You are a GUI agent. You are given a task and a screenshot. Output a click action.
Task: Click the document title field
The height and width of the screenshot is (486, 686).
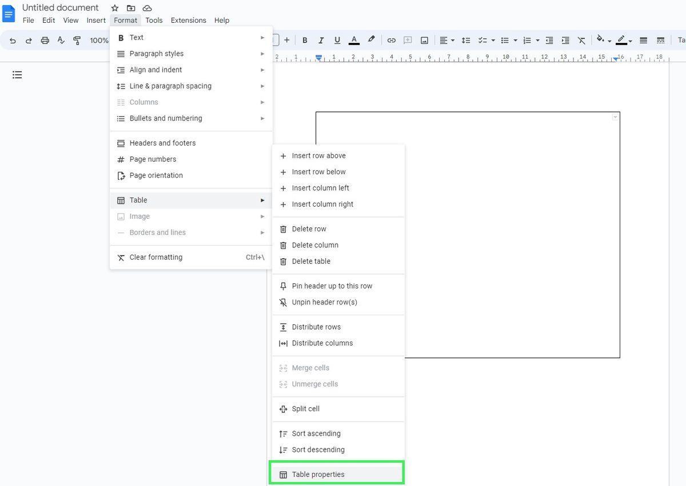pyautogui.click(x=61, y=7)
